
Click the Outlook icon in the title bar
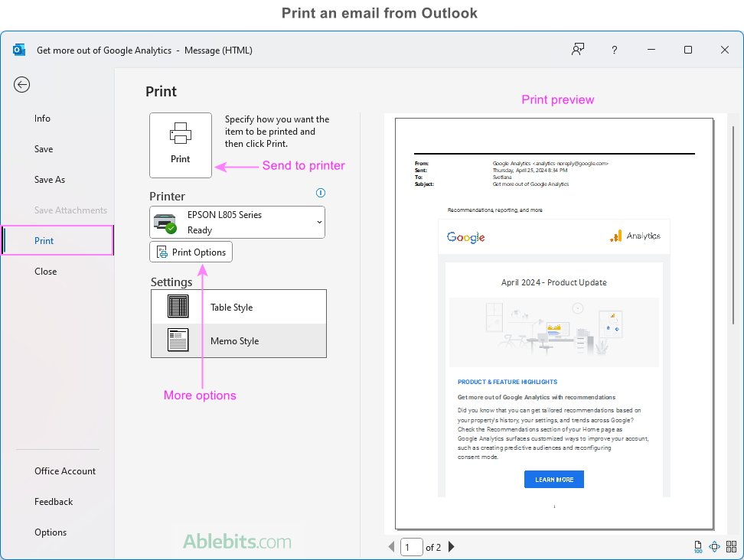click(18, 49)
